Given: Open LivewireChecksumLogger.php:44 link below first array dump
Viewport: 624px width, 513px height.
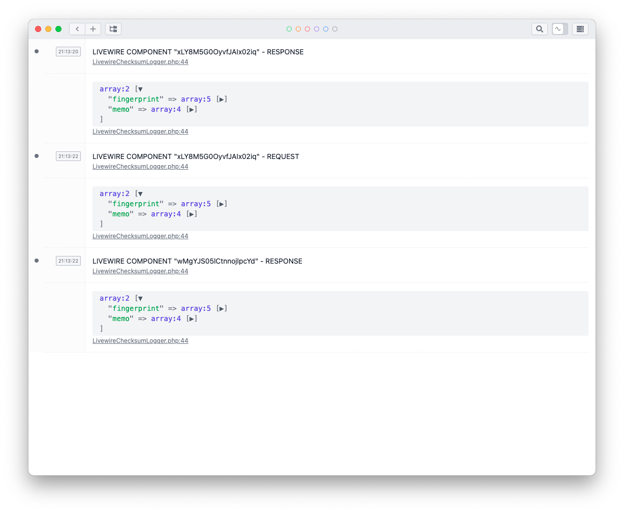Looking at the screenshot, I should 140,132.
